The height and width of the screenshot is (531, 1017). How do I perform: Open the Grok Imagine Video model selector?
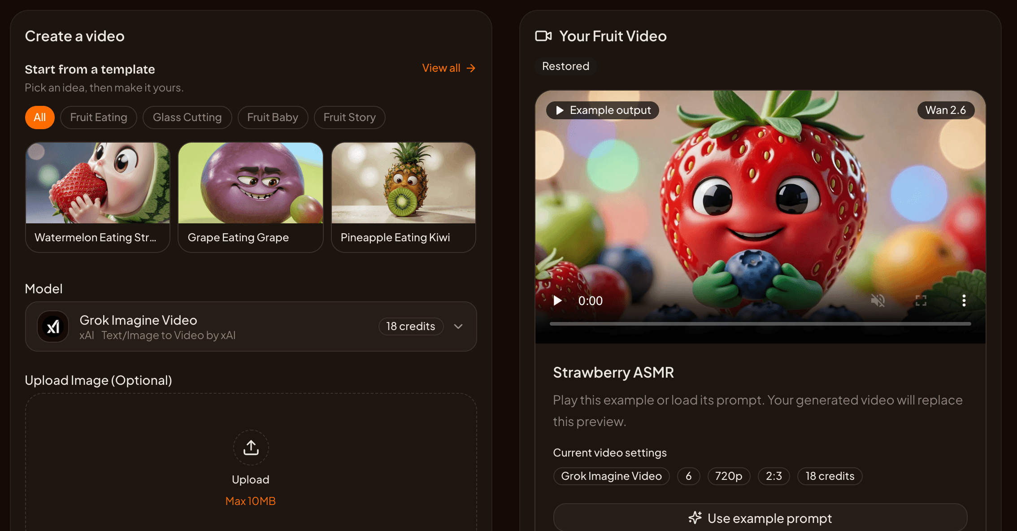251,326
